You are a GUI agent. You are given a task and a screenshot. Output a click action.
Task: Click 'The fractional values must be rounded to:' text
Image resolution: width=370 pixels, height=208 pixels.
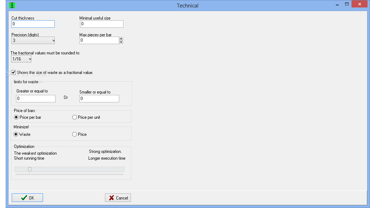click(x=45, y=53)
